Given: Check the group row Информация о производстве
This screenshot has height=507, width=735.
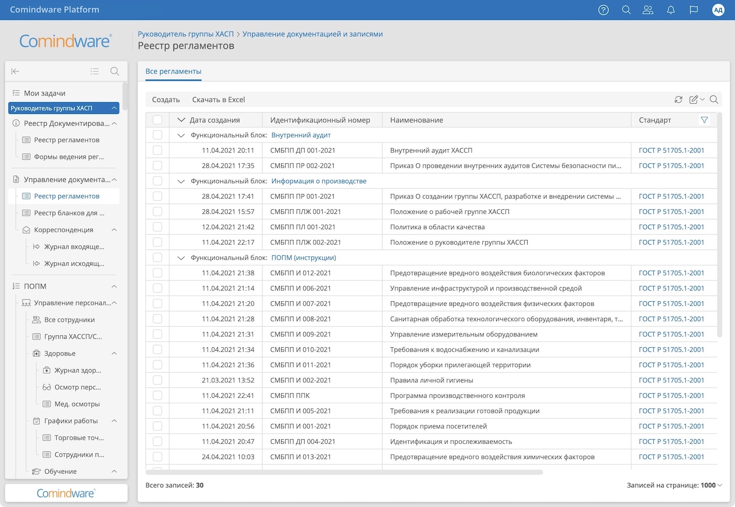Looking at the screenshot, I should coord(157,181).
